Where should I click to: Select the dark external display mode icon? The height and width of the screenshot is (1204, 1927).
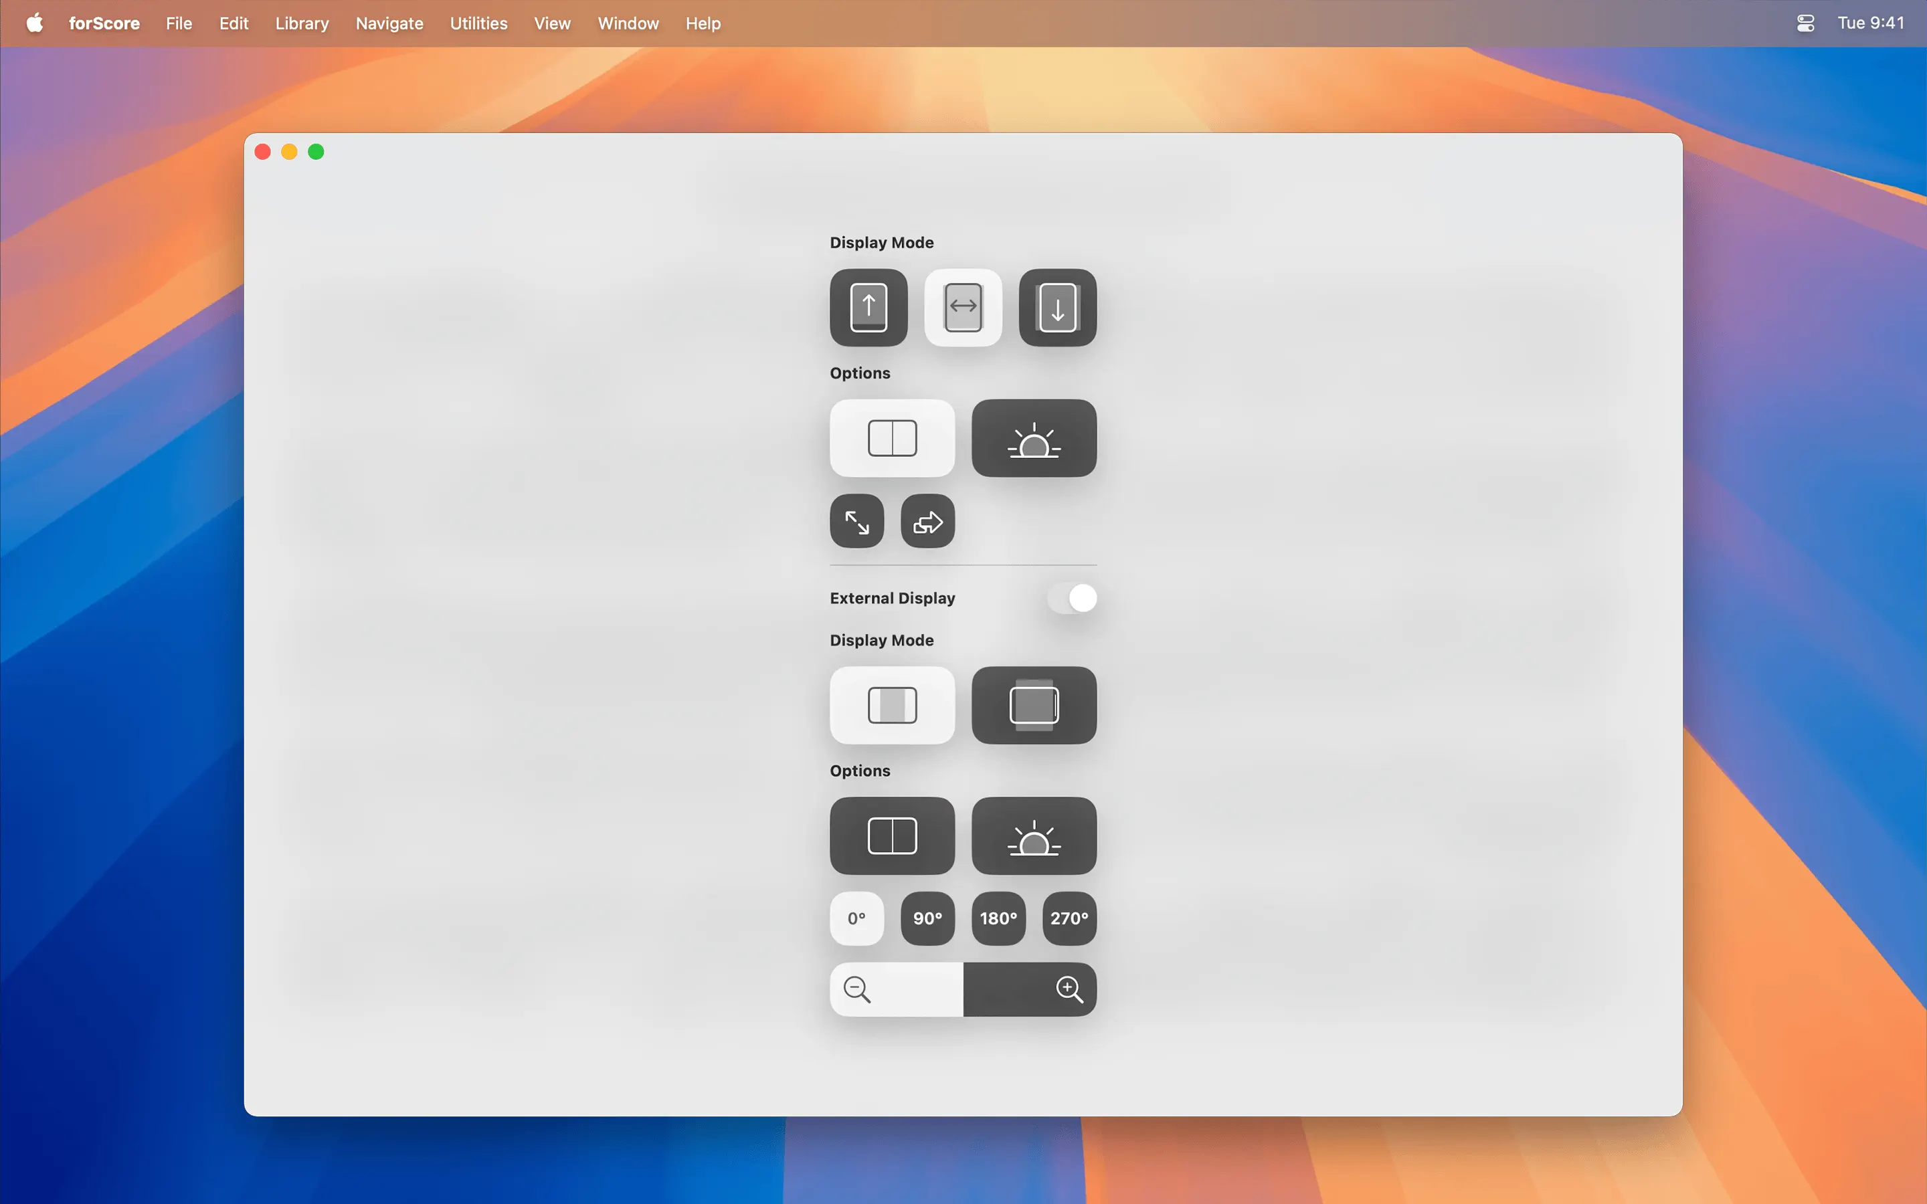(x=1034, y=706)
